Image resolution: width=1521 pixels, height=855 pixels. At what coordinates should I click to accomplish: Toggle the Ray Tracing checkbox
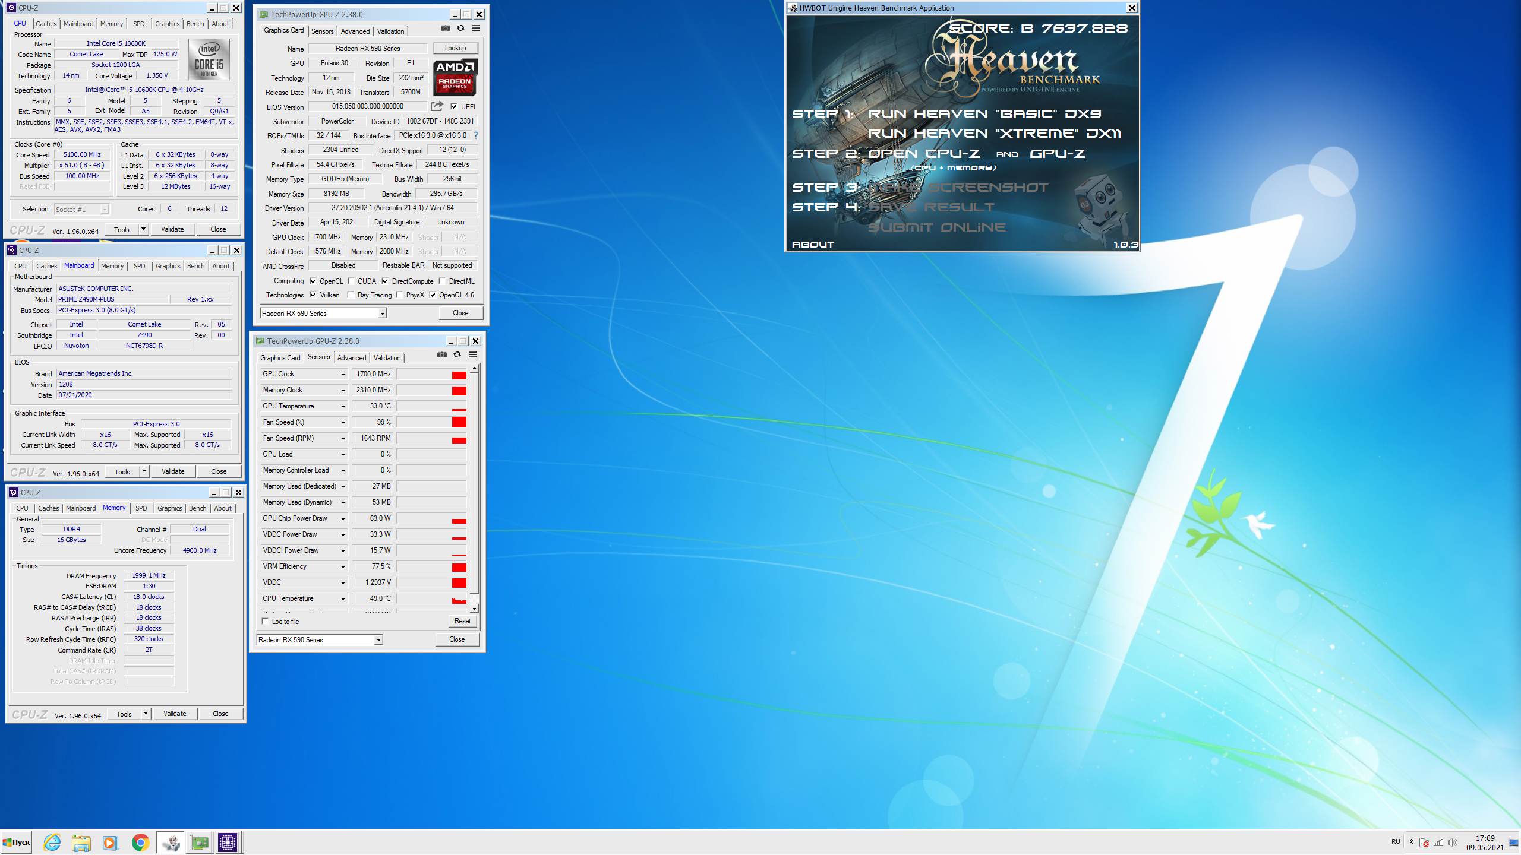click(351, 295)
